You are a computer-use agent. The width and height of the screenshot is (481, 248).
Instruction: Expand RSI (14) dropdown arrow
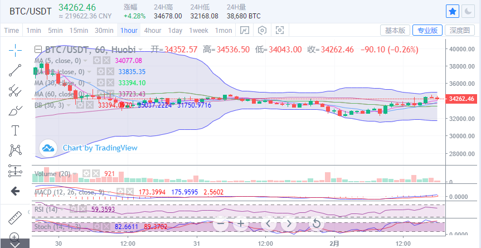pos(62,210)
